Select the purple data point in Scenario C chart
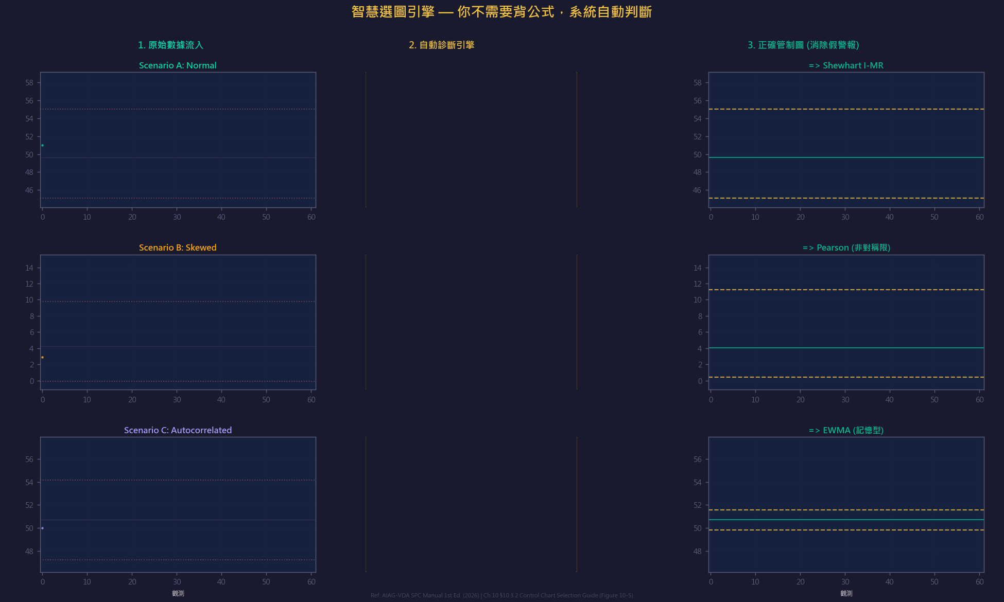Screen dimensions: 1004x602 coord(43,528)
